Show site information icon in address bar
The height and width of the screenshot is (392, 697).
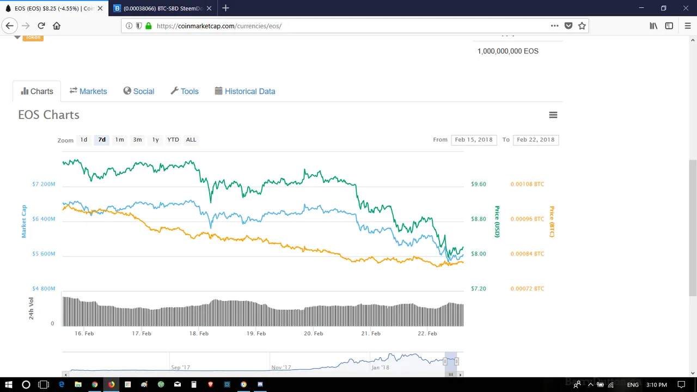coord(129,26)
